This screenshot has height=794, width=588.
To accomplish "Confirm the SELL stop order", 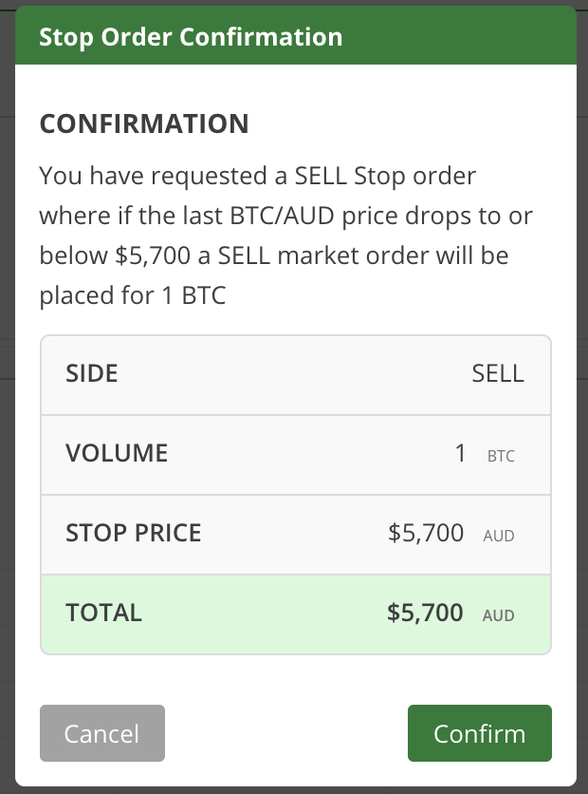I will pos(479,732).
